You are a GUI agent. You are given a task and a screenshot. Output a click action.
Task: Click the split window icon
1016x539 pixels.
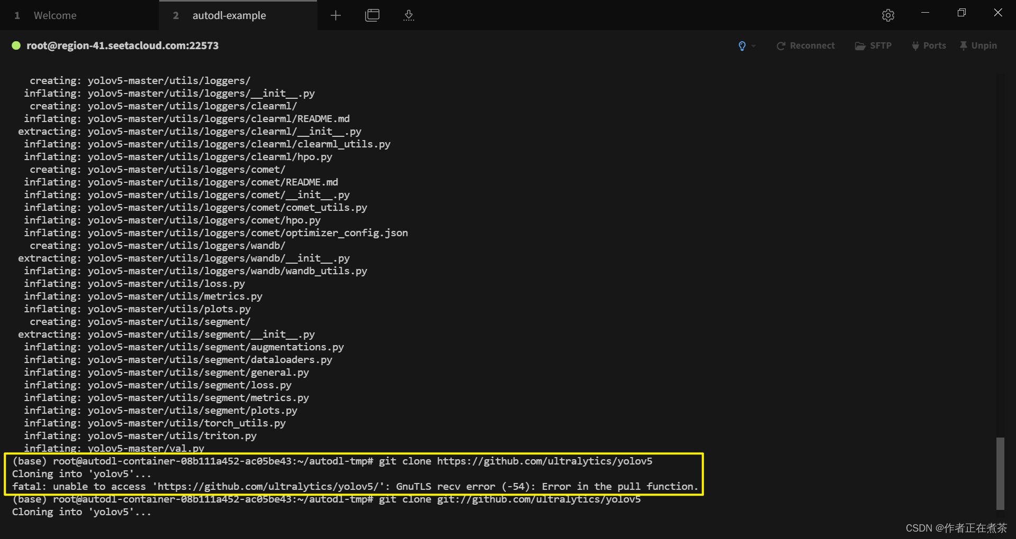pos(373,15)
